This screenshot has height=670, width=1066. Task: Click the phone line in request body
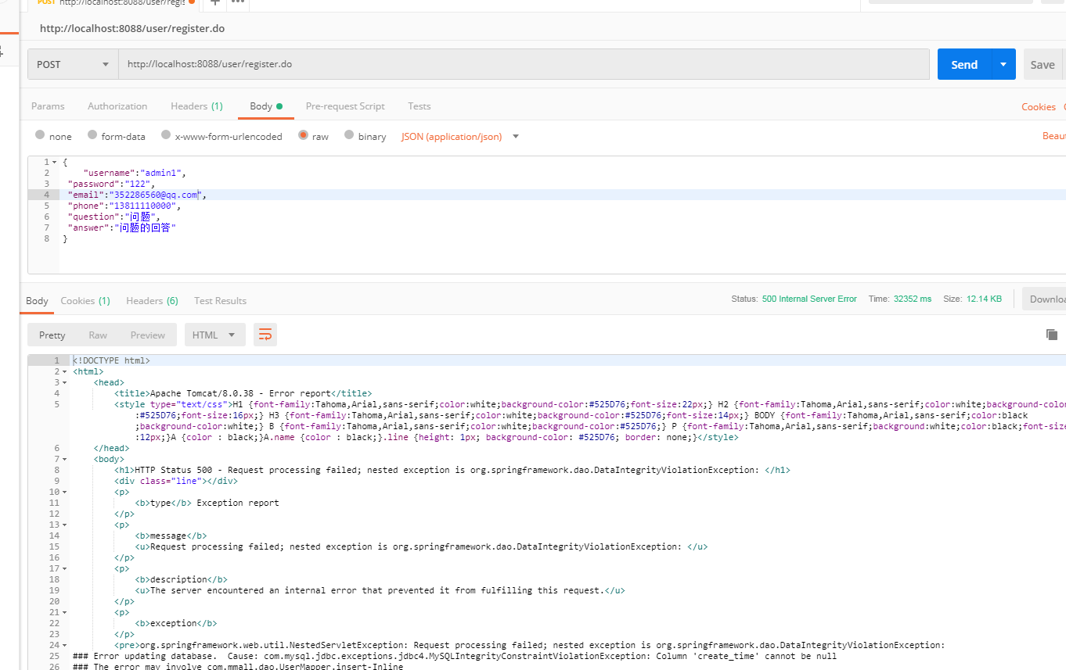click(124, 206)
